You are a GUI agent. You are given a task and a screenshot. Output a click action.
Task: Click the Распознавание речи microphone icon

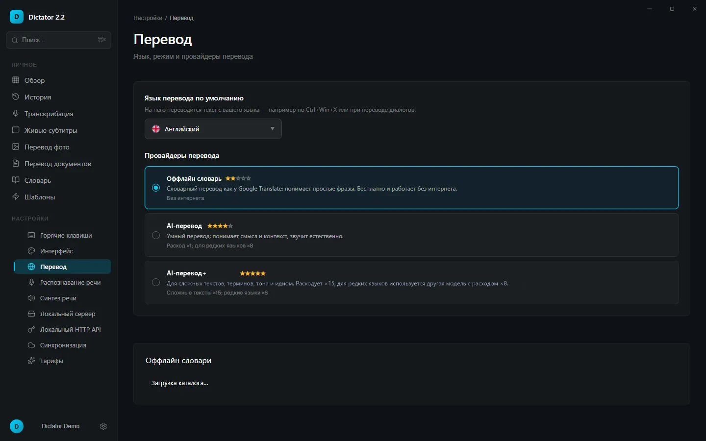[x=31, y=282]
